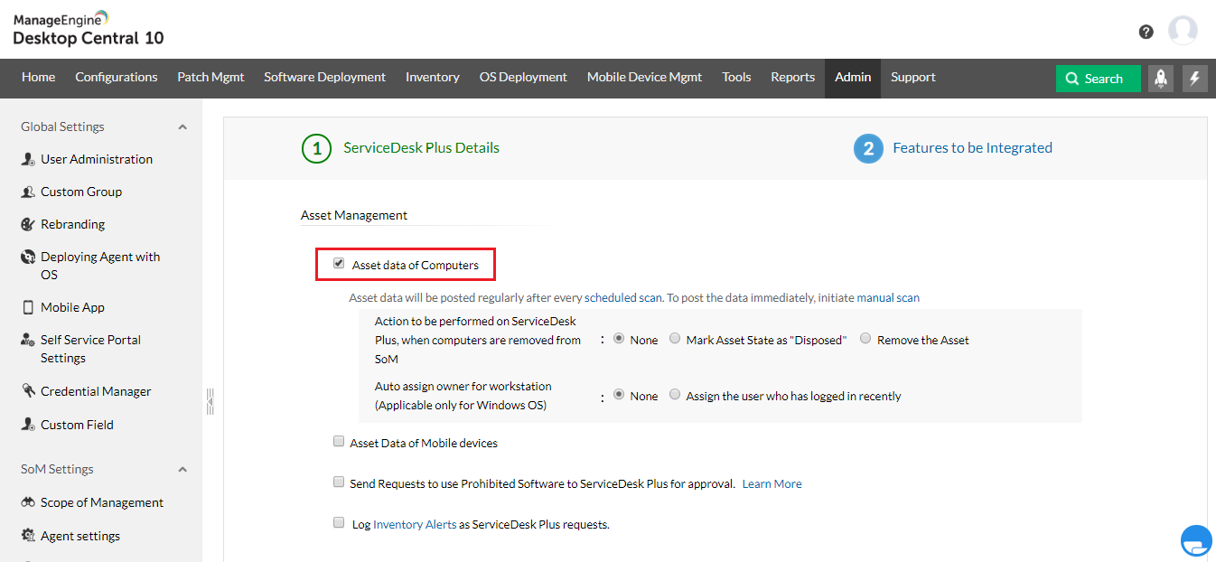This screenshot has width=1216, height=562.
Task: Open Scope of Management page
Action: tap(102, 502)
